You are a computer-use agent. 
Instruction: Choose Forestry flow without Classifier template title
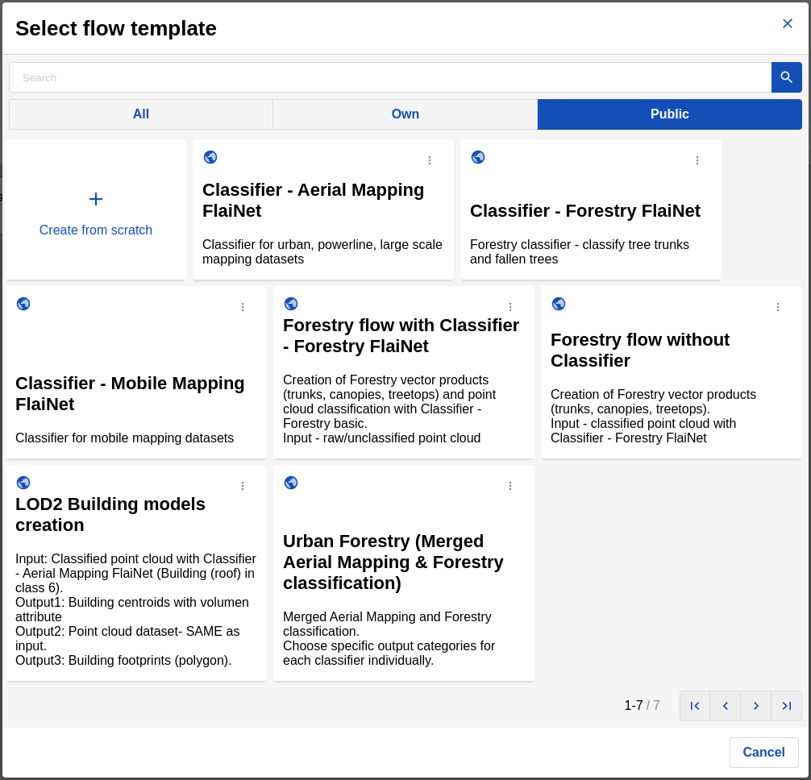[640, 350]
